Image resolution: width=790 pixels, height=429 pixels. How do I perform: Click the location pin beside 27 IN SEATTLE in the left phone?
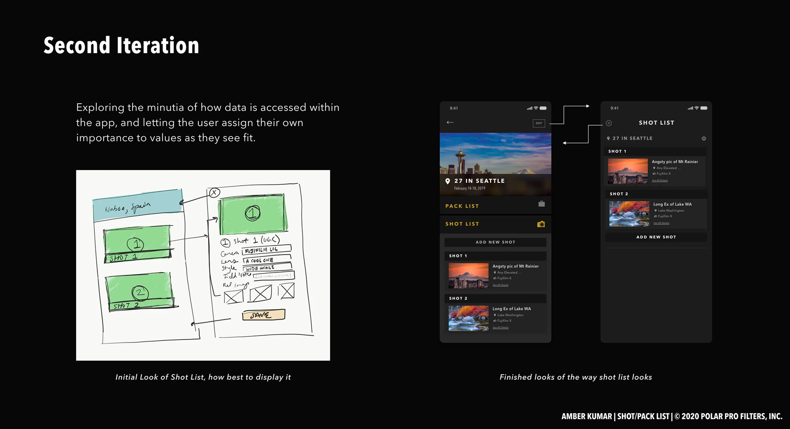click(448, 181)
